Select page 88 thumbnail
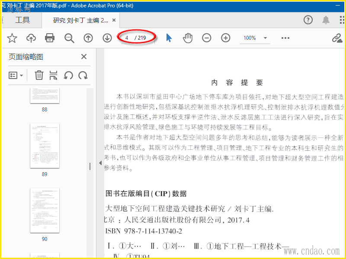Screen dimensions: 346x259 click(45, 95)
